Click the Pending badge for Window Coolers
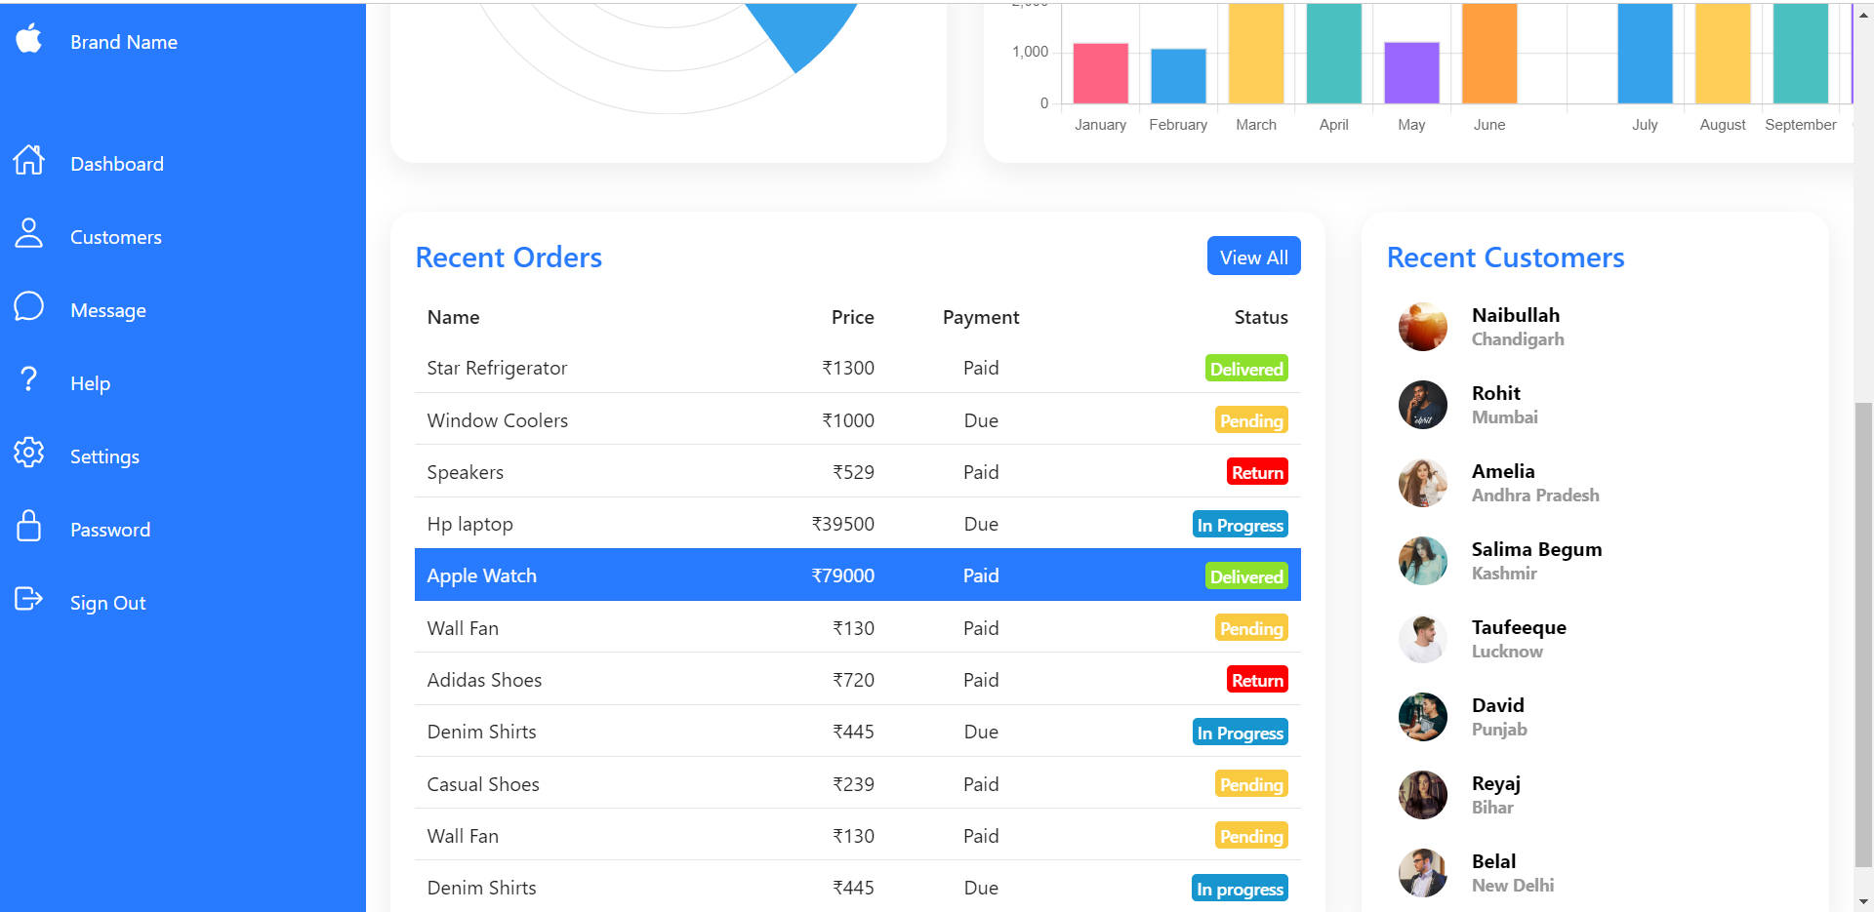This screenshot has width=1874, height=912. pyautogui.click(x=1251, y=419)
